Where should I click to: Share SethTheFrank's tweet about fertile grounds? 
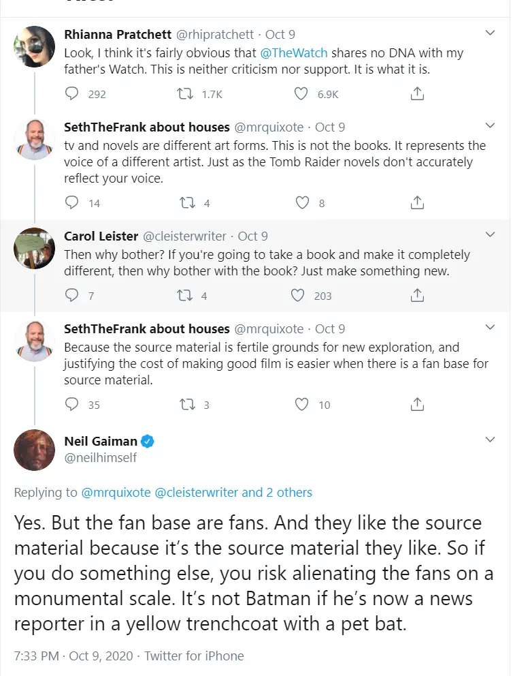[x=418, y=404]
